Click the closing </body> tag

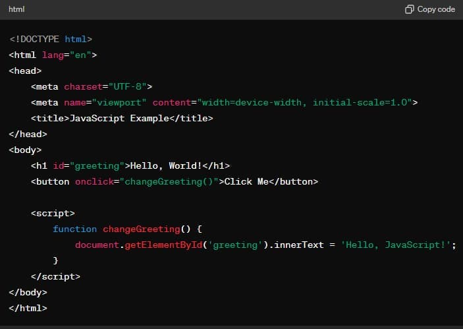28,292
